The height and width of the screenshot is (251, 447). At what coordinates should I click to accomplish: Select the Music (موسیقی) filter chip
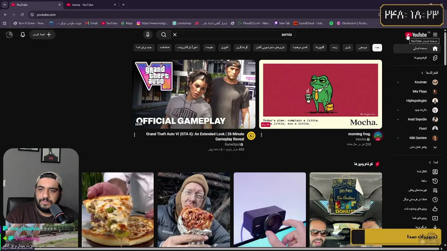pyautogui.click(x=363, y=47)
